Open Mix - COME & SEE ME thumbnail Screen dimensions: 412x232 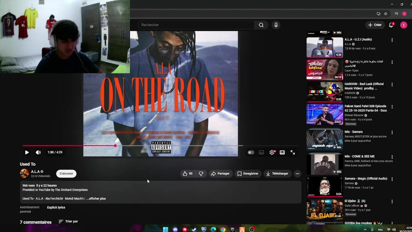324,164
